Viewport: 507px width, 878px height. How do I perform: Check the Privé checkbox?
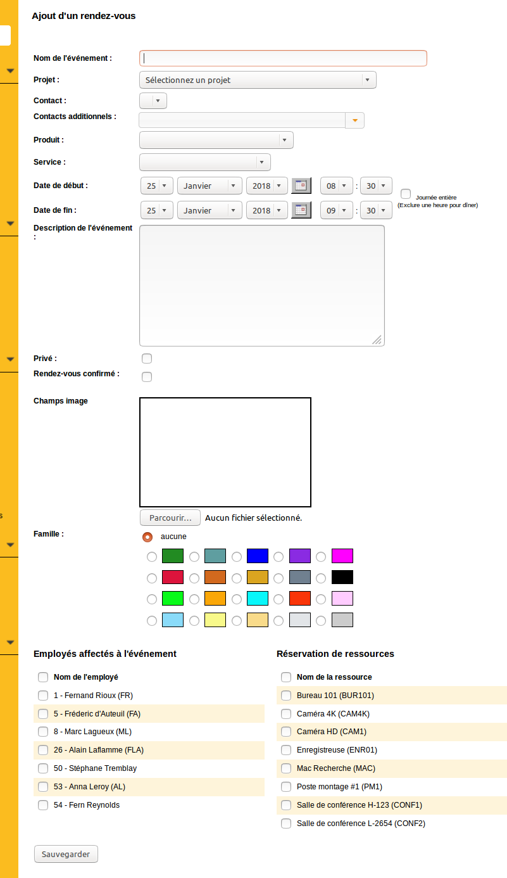click(147, 359)
